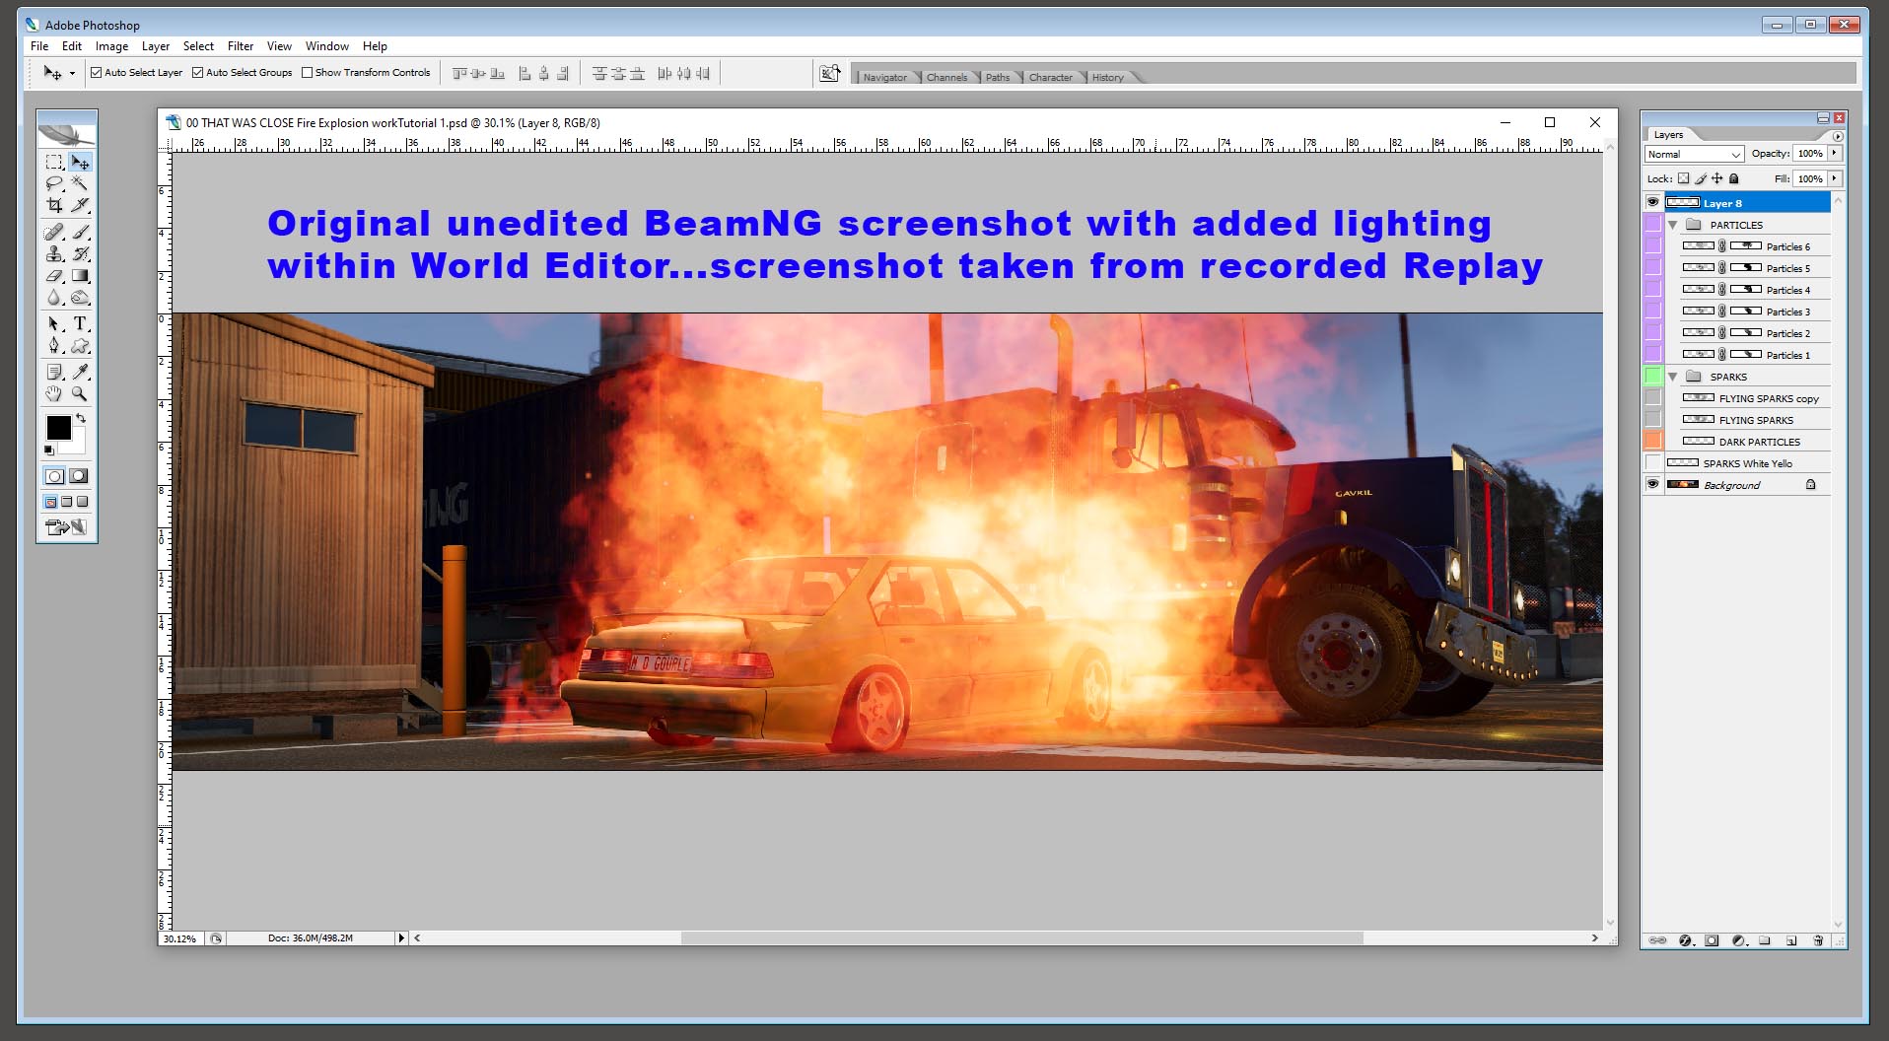Toggle Auto Select Groups checkbox
The image size is (1889, 1041).
(x=197, y=72)
